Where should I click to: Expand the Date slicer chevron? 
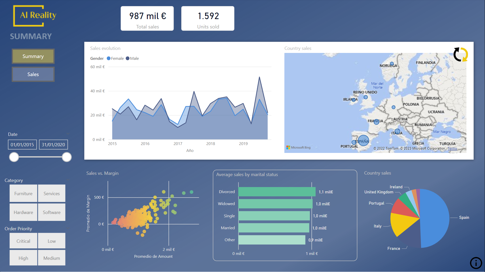click(x=68, y=134)
